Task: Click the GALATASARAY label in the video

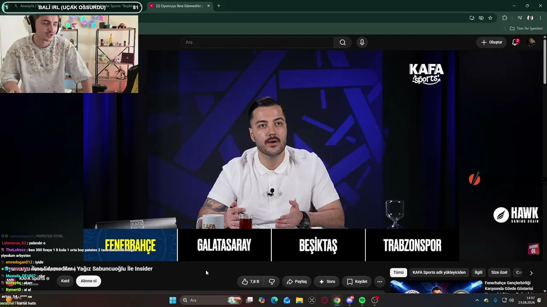Action: pyautogui.click(x=224, y=245)
